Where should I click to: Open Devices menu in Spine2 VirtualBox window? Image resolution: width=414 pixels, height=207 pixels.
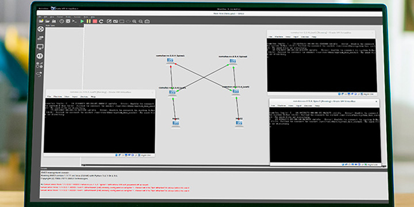(307, 106)
